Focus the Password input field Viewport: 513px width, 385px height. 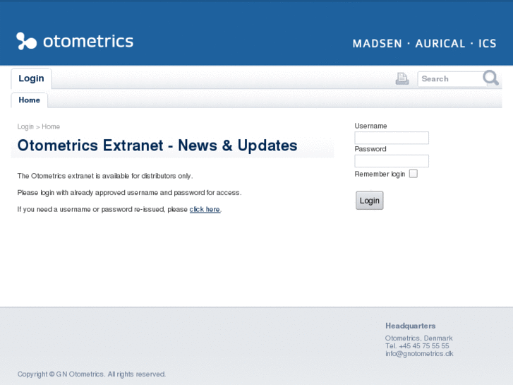click(392, 161)
